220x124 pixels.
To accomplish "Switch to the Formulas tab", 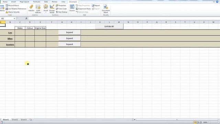I will pos(37,2).
